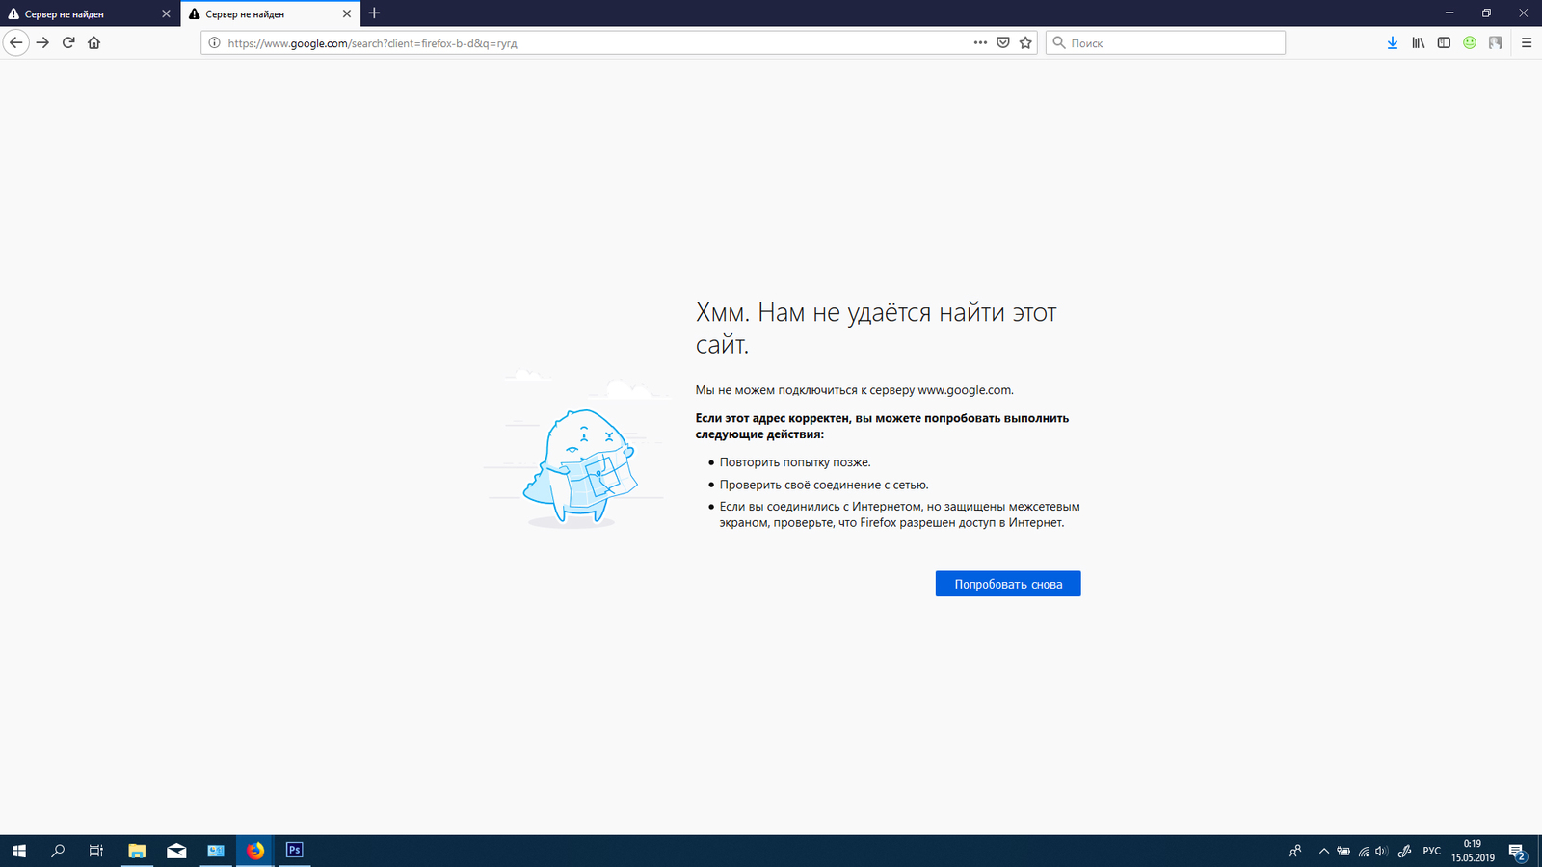Image resolution: width=1542 pixels, height=867 pixels.
Task: Click text 'Мы не можем подключиться к серверу www.google.com.'
Action: (855, 390)
